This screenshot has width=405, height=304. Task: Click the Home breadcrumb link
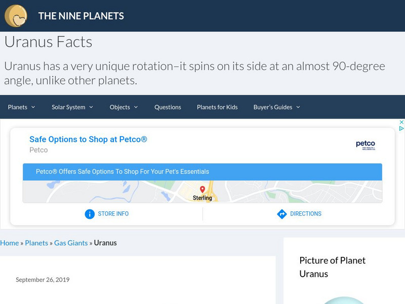tap(10, 243)
